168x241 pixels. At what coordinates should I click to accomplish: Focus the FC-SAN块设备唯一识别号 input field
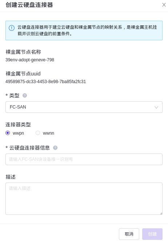84,159
